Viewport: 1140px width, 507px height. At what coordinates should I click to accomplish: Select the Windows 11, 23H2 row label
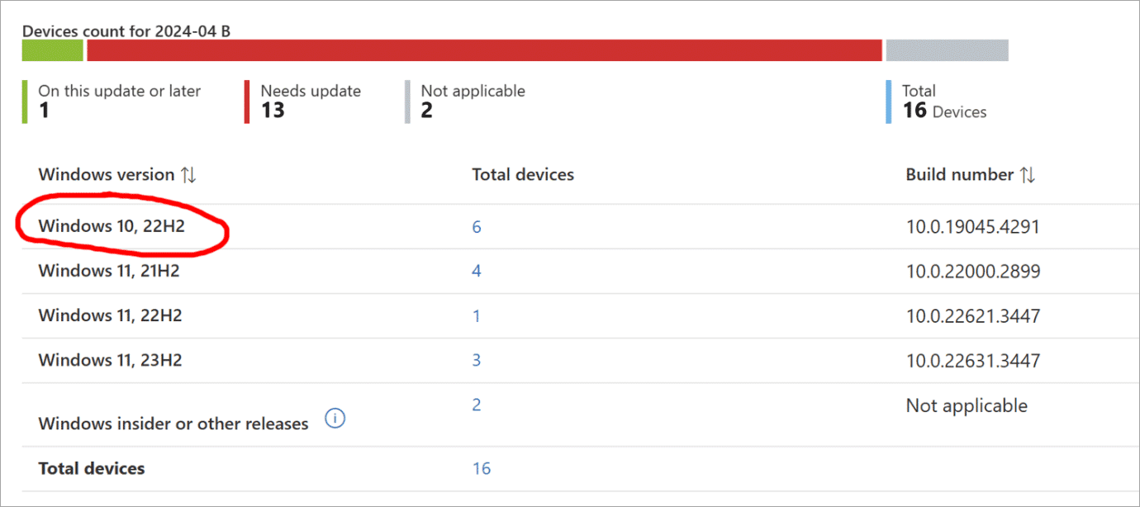110,360
